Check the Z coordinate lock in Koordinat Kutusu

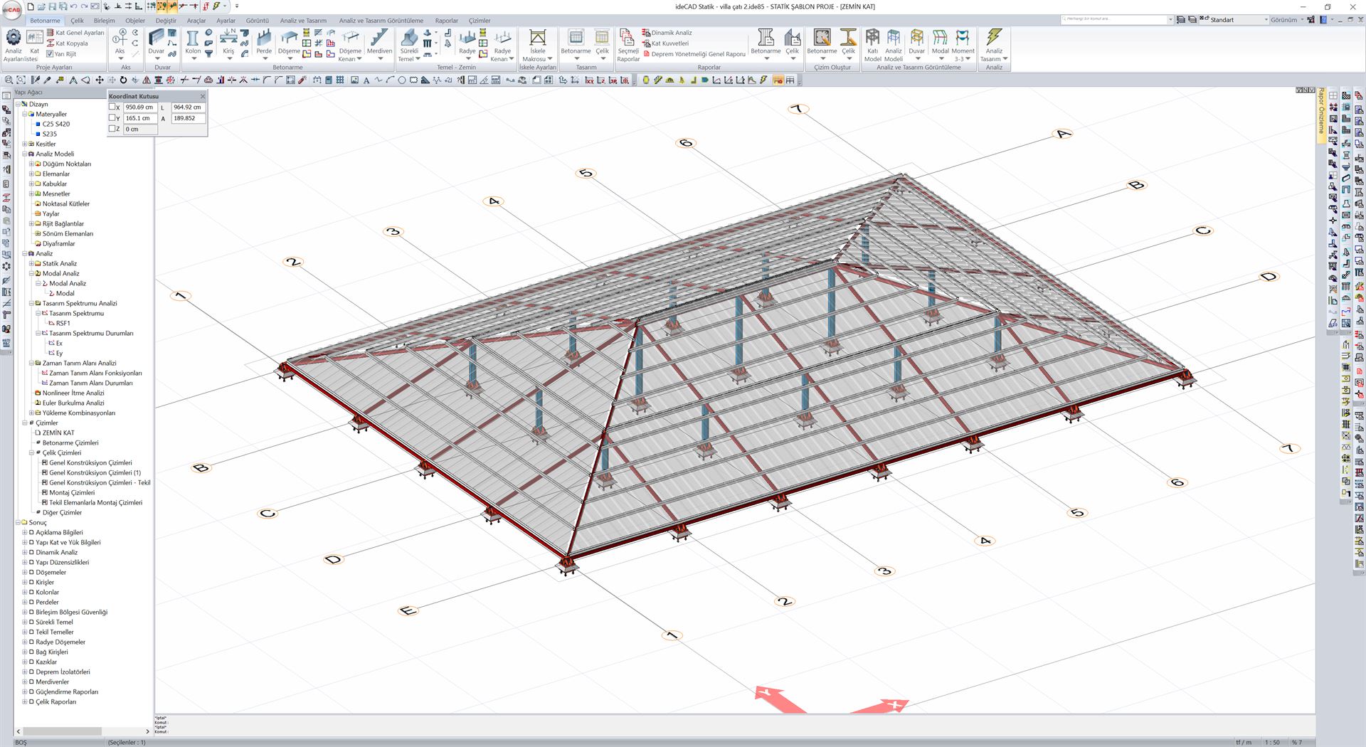[112, 129]
